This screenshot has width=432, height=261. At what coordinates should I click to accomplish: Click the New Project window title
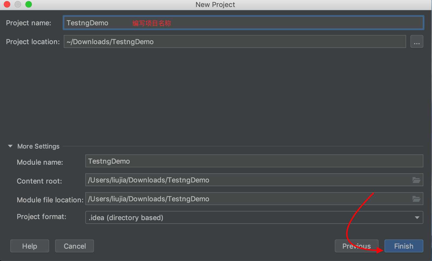(215, 5)
